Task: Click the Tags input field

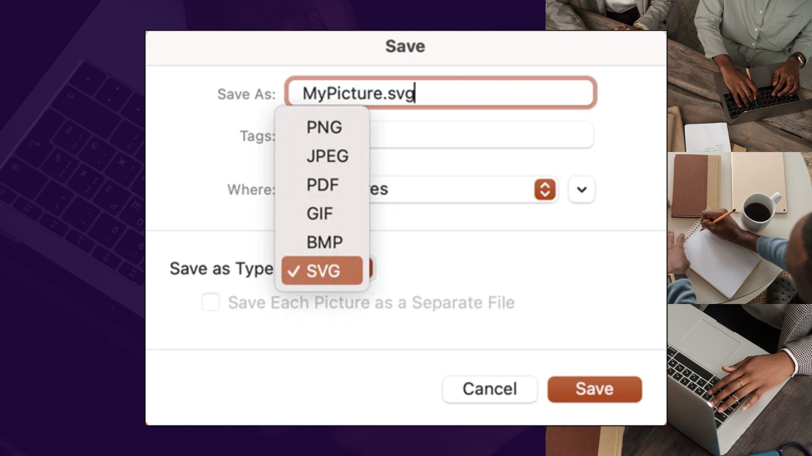Action: click(x=481, y=135)
